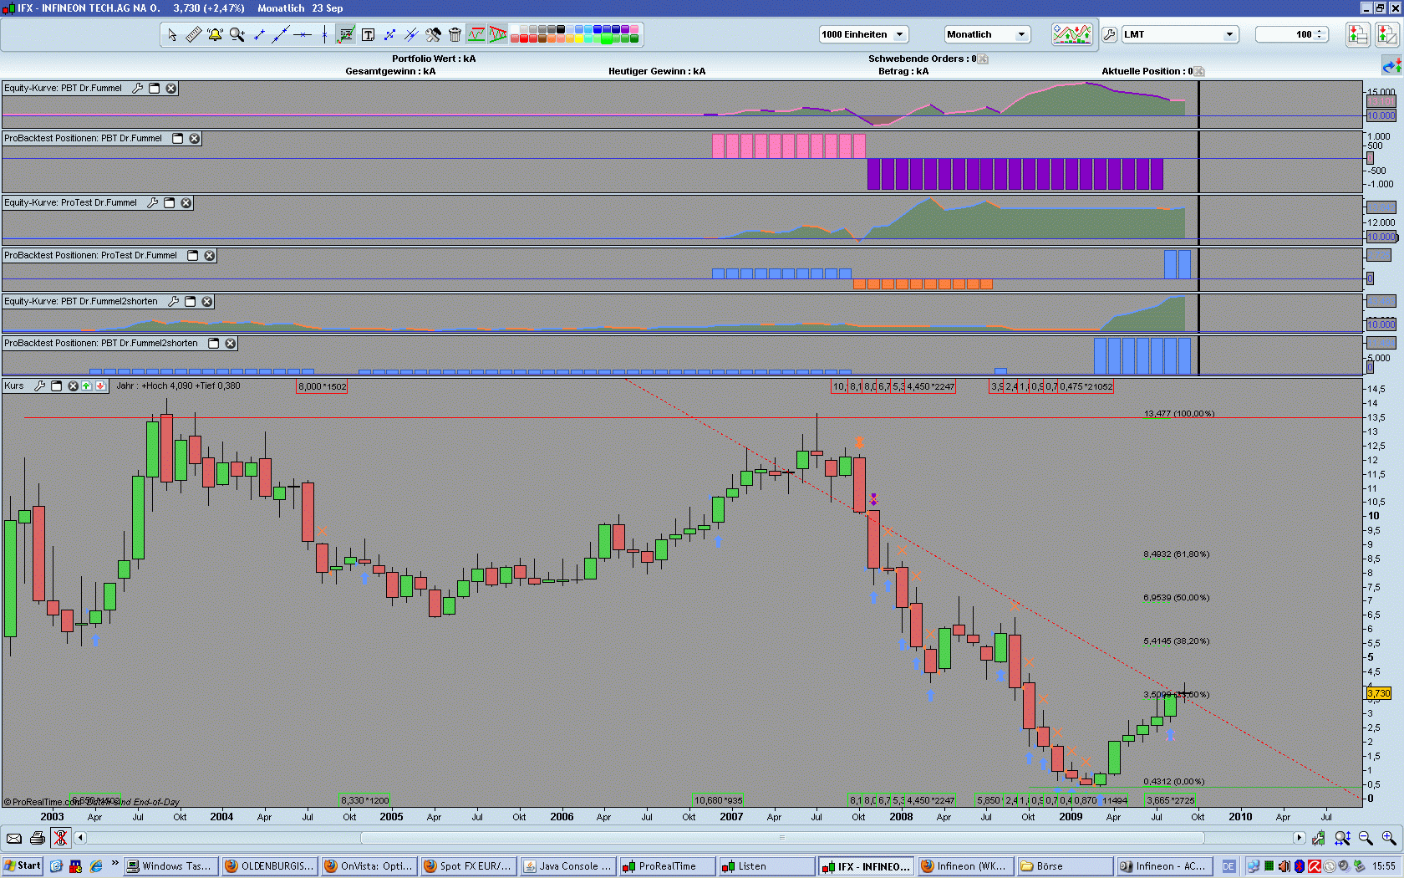Screen dimensions: 1404x878
Task: Cancel pending orders next to Schwebende Orders
Action: point(984,59)
